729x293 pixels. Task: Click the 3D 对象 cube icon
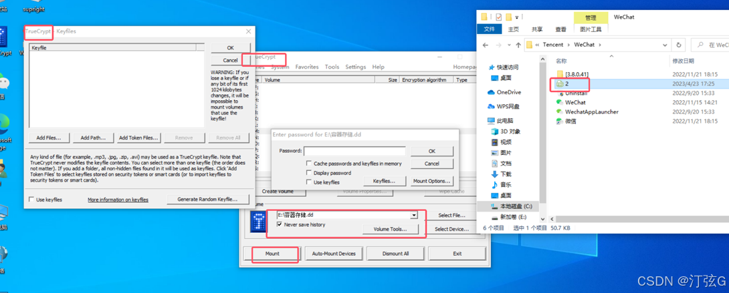495,131
